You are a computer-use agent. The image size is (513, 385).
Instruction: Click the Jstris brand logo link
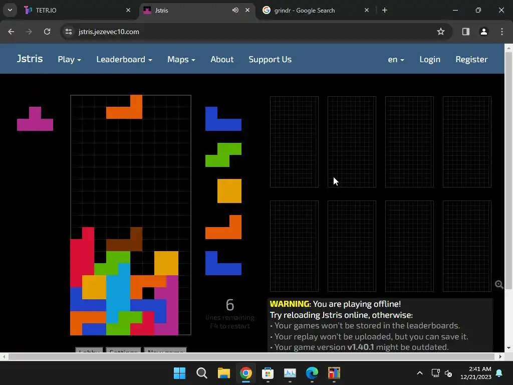(30, 59)
